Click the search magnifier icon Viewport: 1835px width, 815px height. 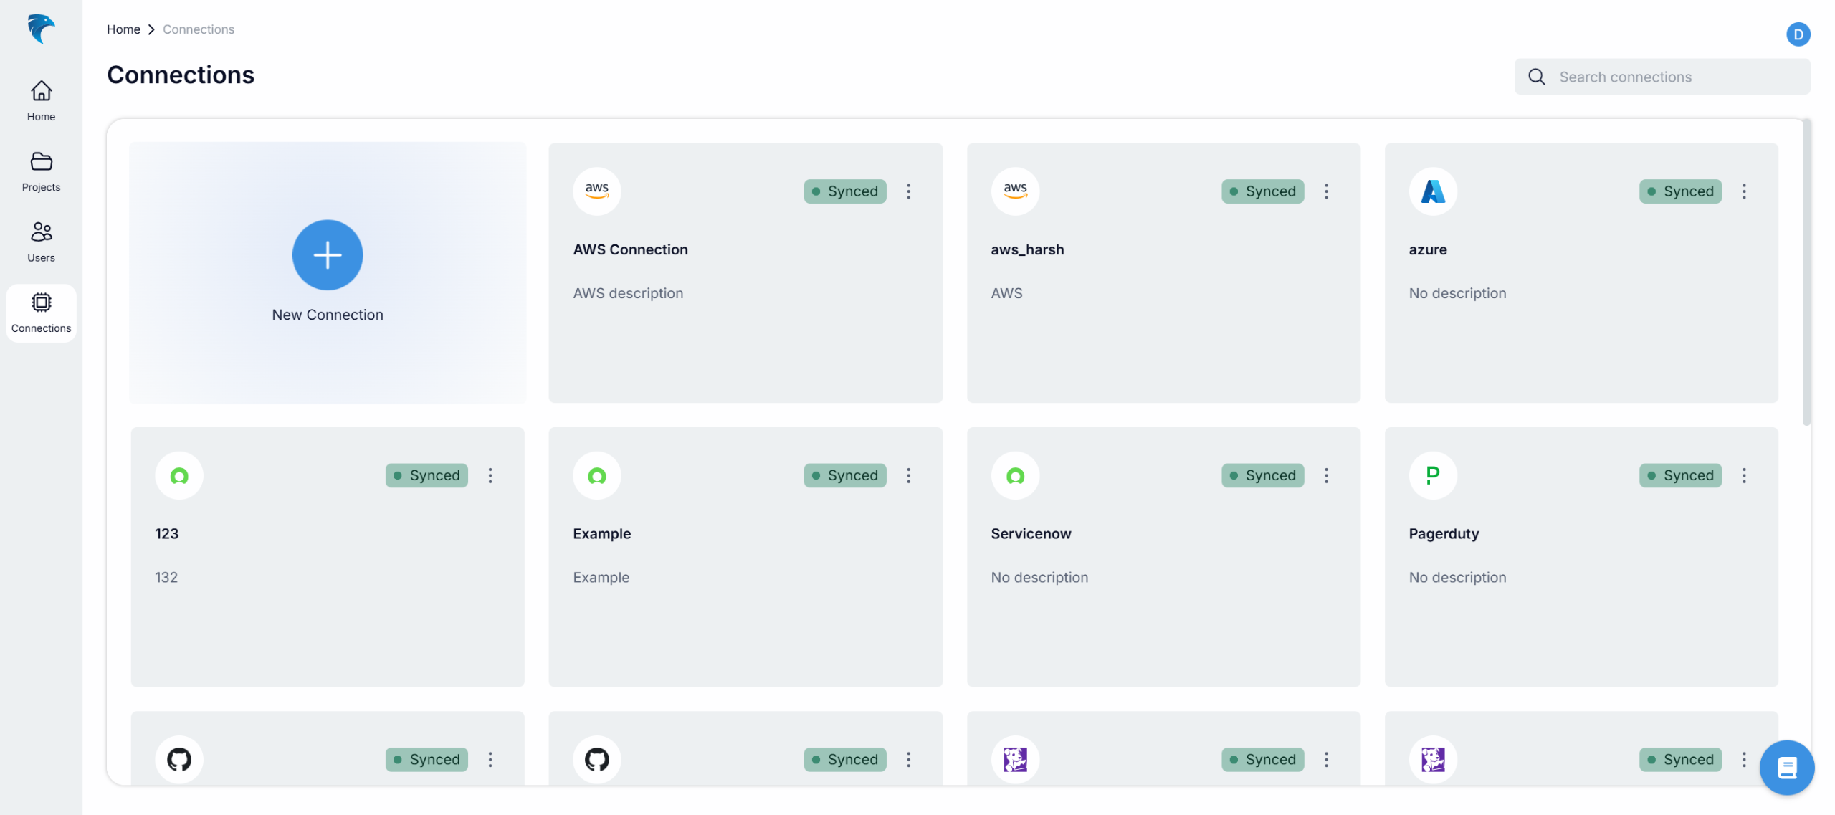point(1536,77)
